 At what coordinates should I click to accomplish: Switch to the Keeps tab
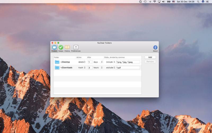tap(61, 48)
